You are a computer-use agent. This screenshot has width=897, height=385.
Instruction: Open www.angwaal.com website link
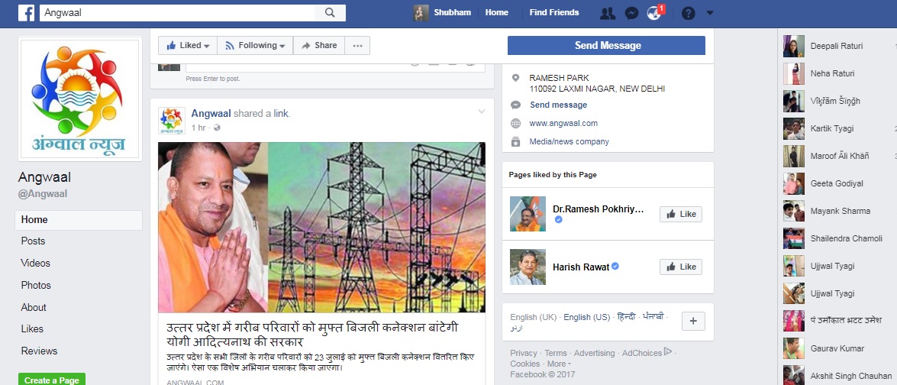point(563,123)
